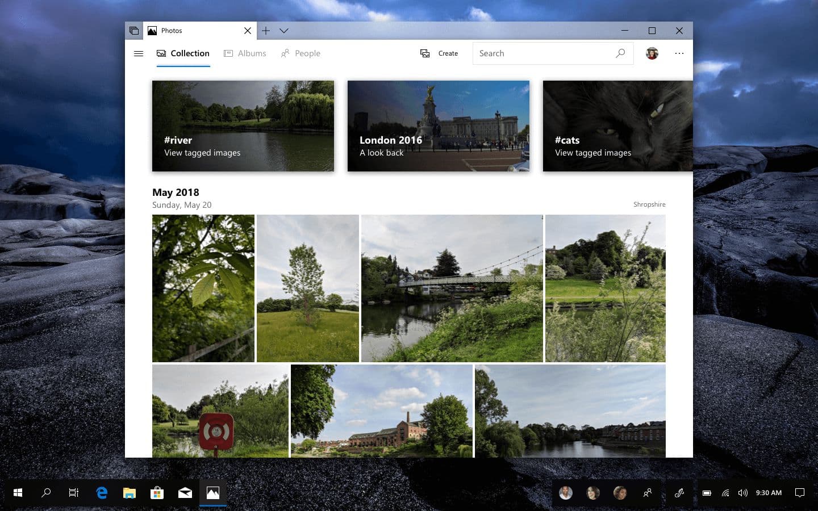Viewport: 818px width, 511px height.
Task: Switch to the Albums tab
Action: click(245, 53)
